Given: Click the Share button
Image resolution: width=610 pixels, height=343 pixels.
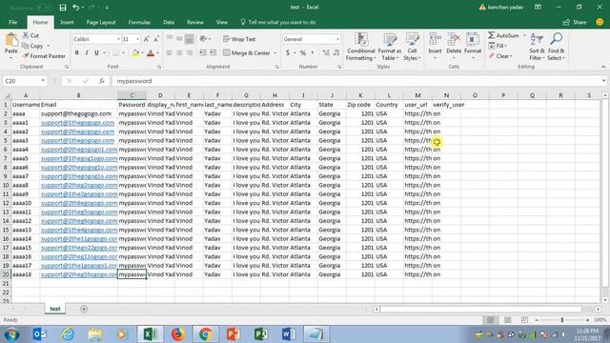Looking at the screenshot, I should 575,22.
